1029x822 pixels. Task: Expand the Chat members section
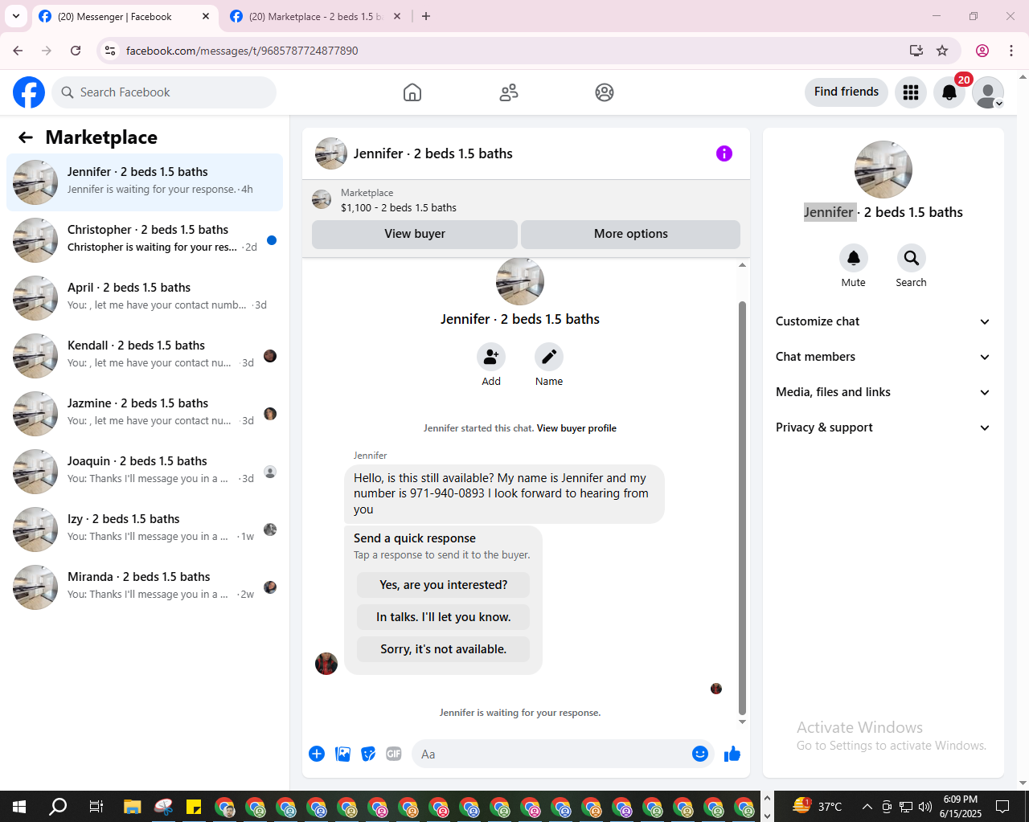coord(883,357)
